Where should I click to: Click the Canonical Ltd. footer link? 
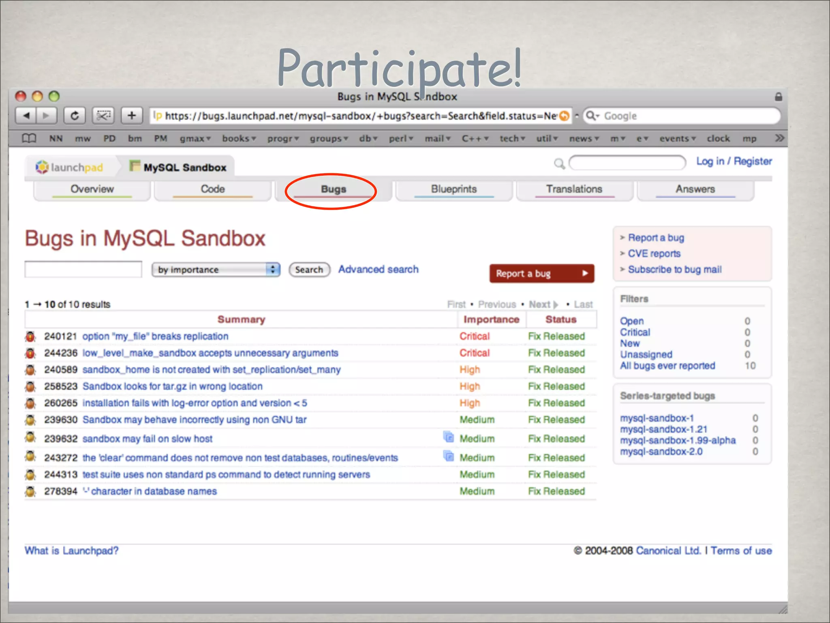coord(668,551)
